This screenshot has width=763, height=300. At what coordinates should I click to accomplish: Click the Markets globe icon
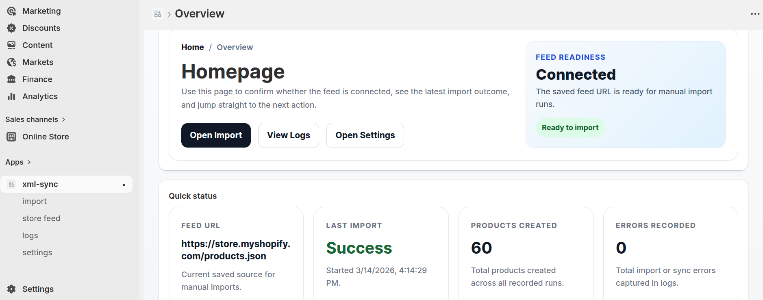pos(11,62)
